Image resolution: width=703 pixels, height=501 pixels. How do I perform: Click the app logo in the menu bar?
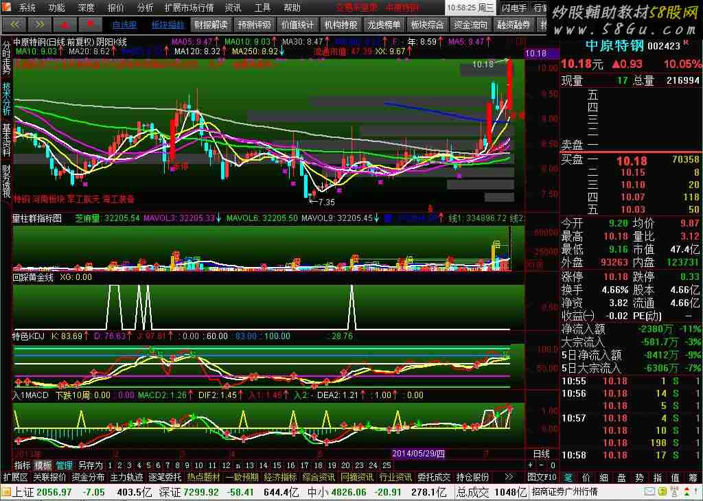point(7,7)
